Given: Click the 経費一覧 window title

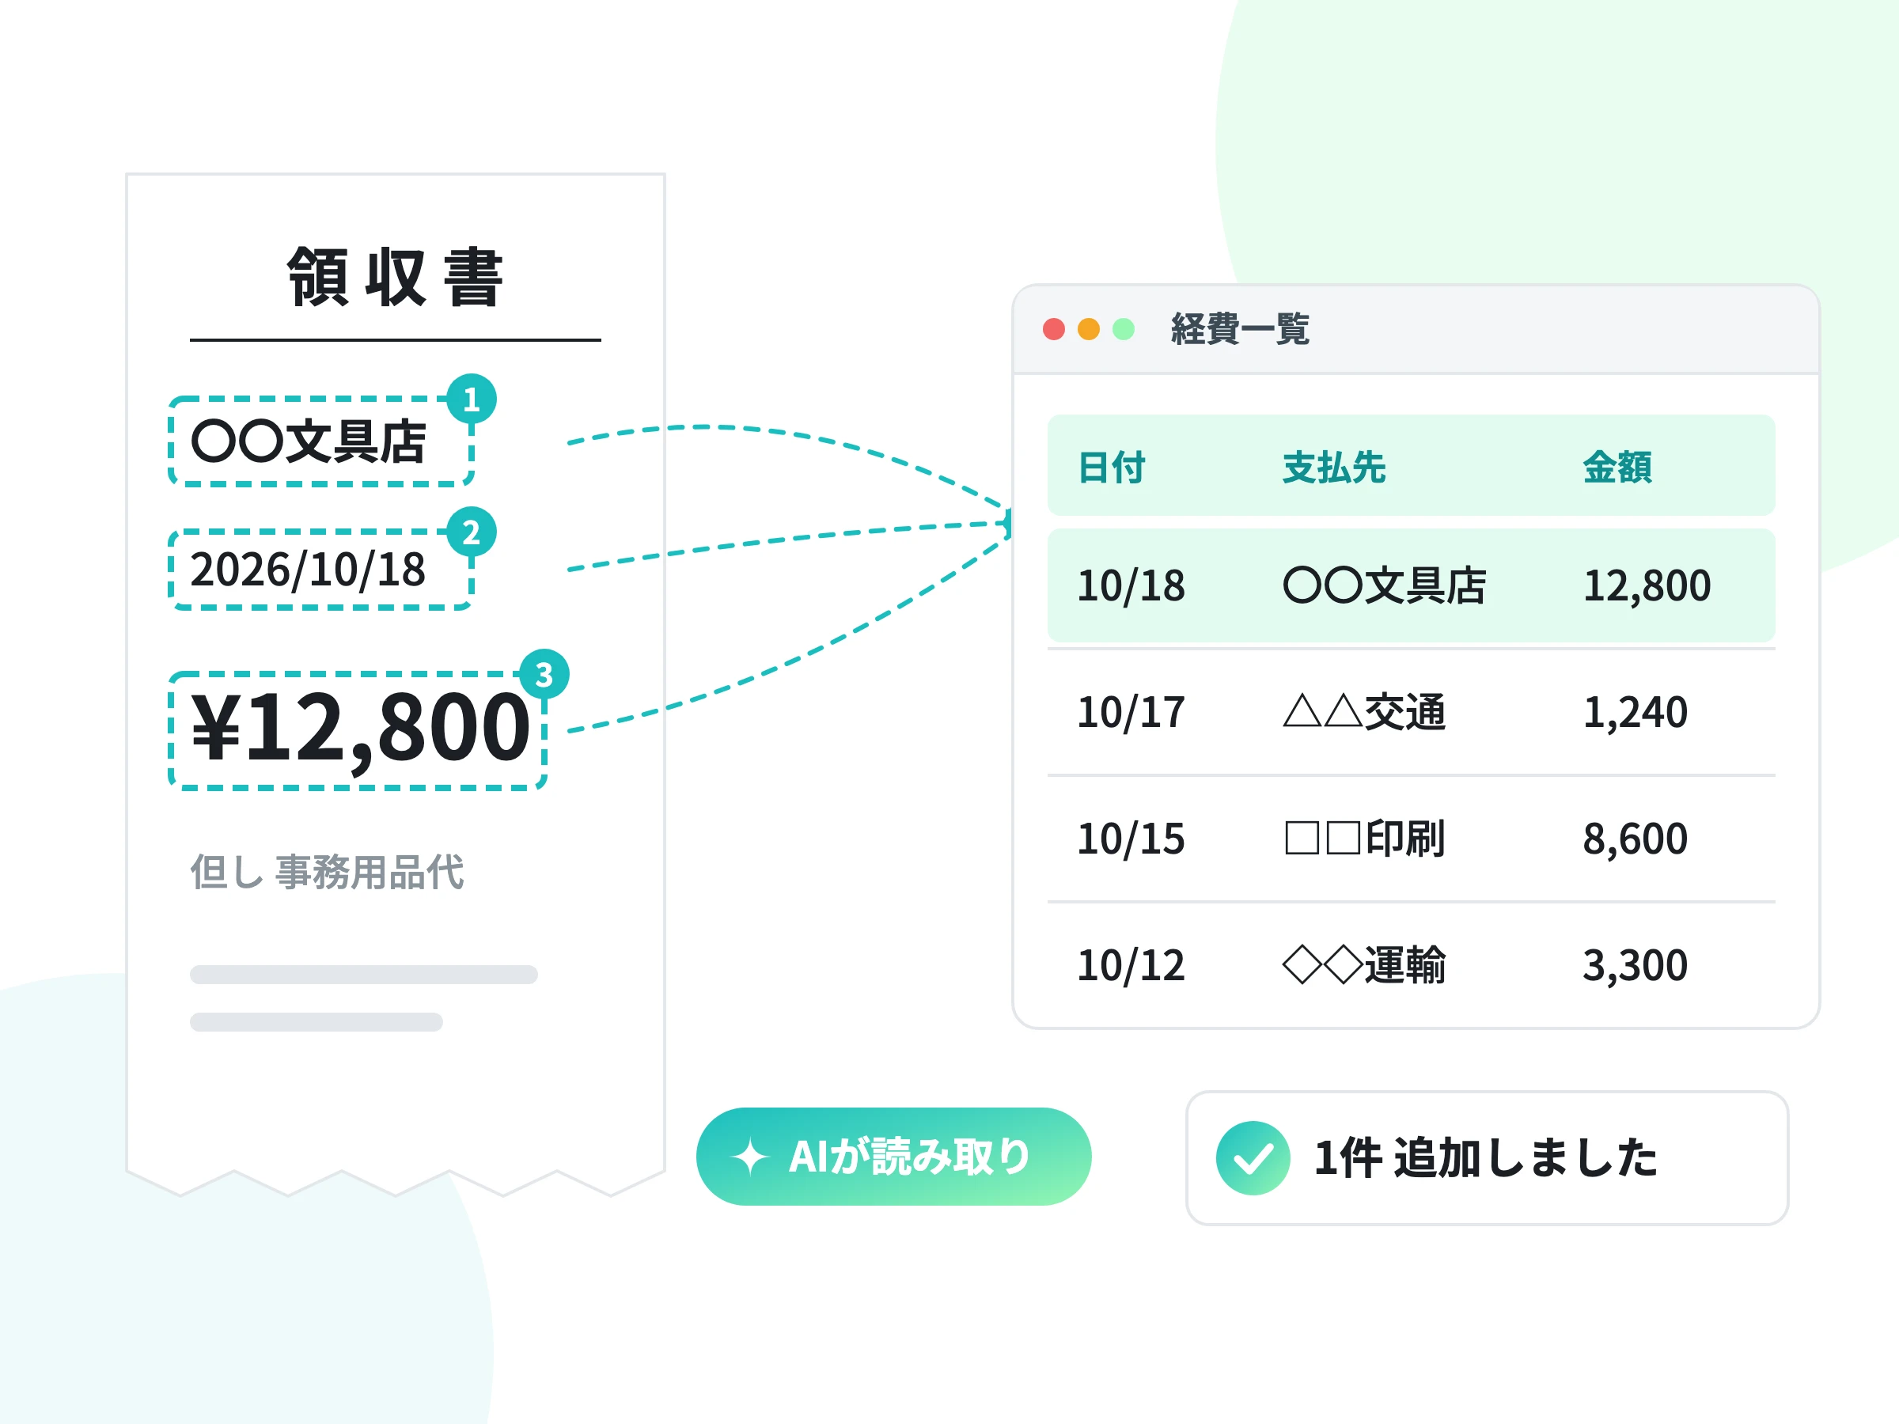Looking at the screenshot, I should [x=1240, y=330].
